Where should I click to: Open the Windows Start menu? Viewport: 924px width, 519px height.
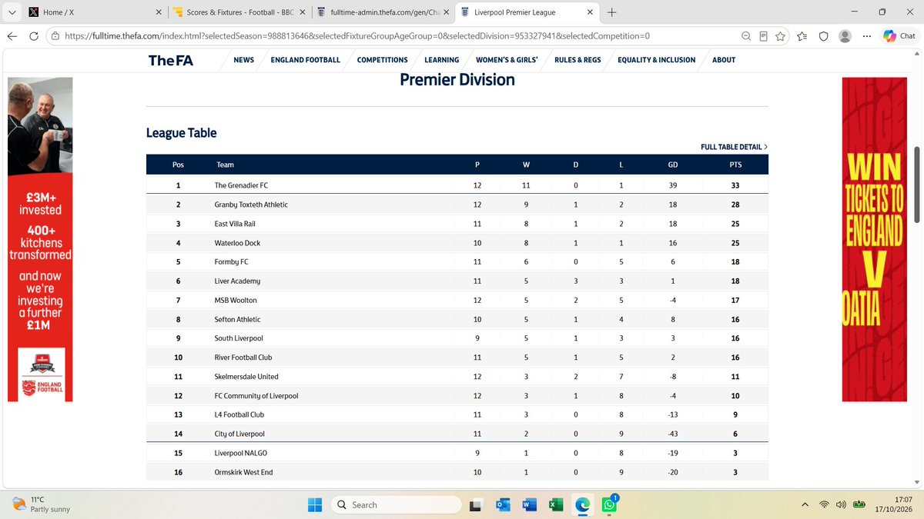315,504
